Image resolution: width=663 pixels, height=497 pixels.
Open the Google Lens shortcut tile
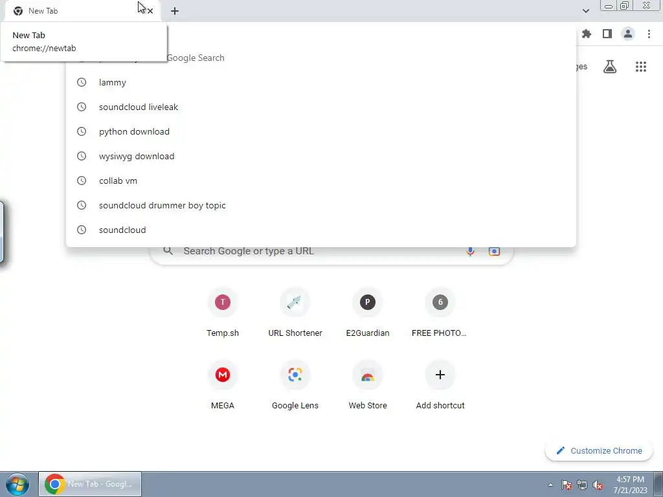click(295, 386)
